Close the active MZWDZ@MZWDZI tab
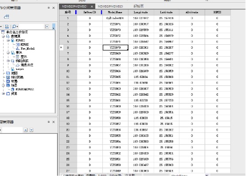The height and width of the screenshot is (176, 246). tap(92, 7)
